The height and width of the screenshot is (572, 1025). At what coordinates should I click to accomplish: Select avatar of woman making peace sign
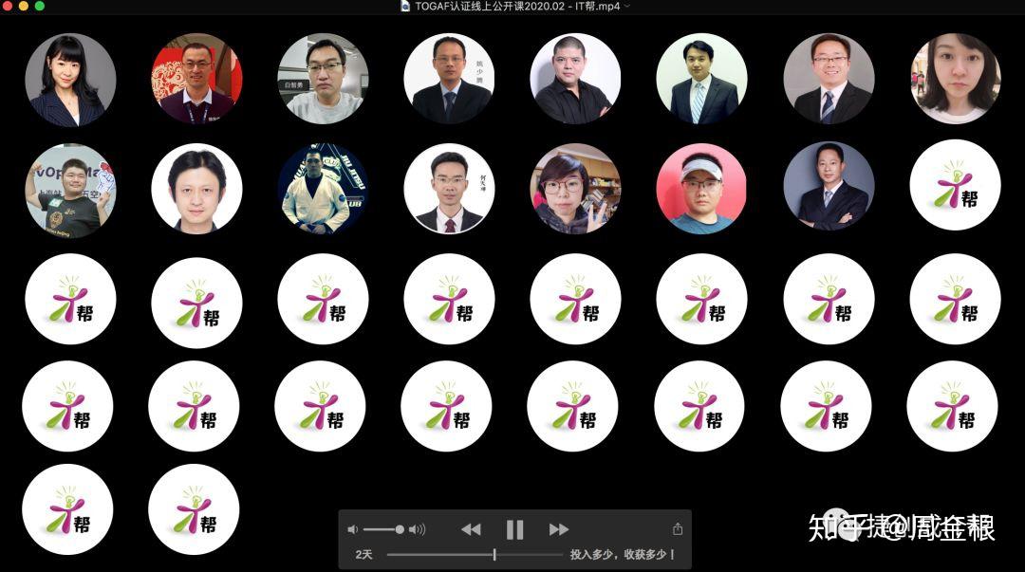tap(574, 189)
